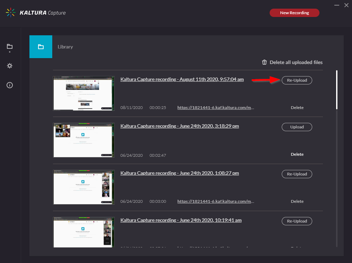352x263 pixels.
Task: Delete the August 11th recording
Action: coord(297,108)
